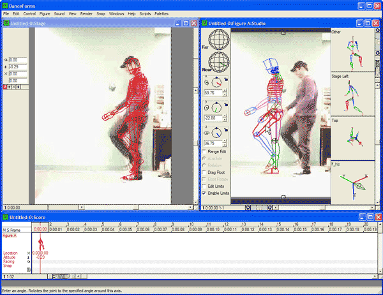Click the lock icon beside X dial
Image resolution: width=383 pixels, height=295 pixels.
227,79
